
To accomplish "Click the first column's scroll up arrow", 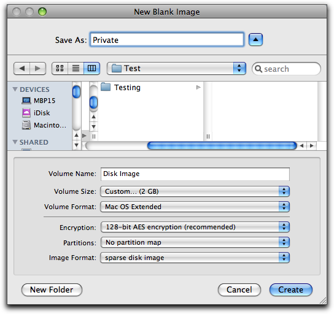I will [93, 117].
